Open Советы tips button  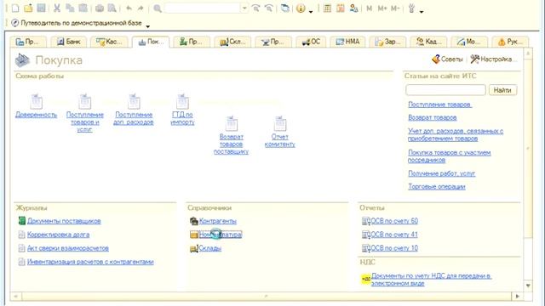(x=447, y=59)
